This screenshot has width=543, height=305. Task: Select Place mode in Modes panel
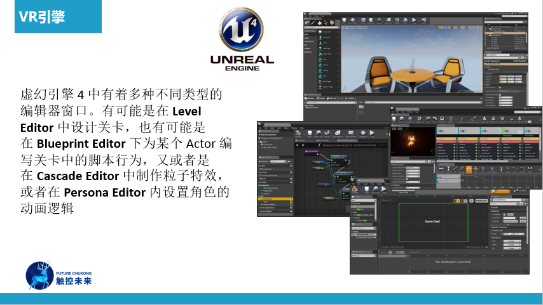tap(307, 23)
